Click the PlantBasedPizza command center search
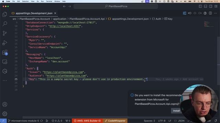The width and height of the screenshot is (220, 123). coord(116,6)
